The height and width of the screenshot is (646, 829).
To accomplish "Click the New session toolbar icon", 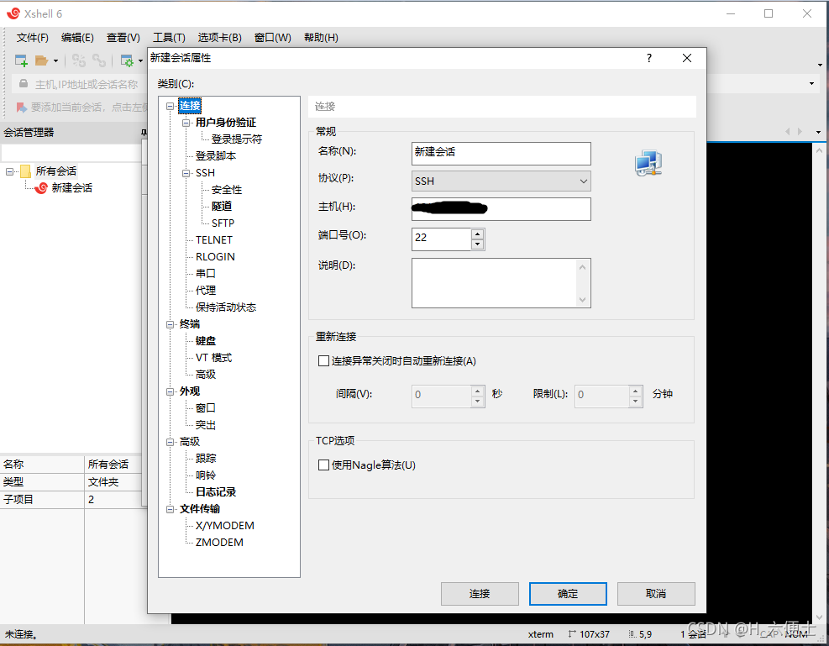I will (21, 60).
